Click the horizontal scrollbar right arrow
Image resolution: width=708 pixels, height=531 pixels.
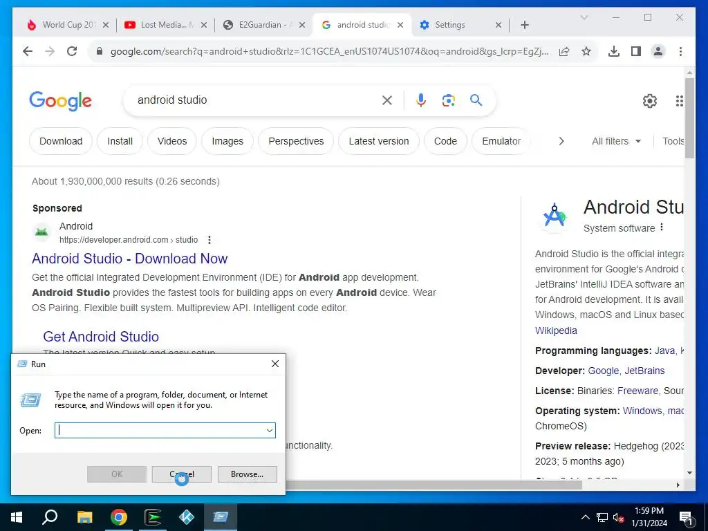point(678,485)
